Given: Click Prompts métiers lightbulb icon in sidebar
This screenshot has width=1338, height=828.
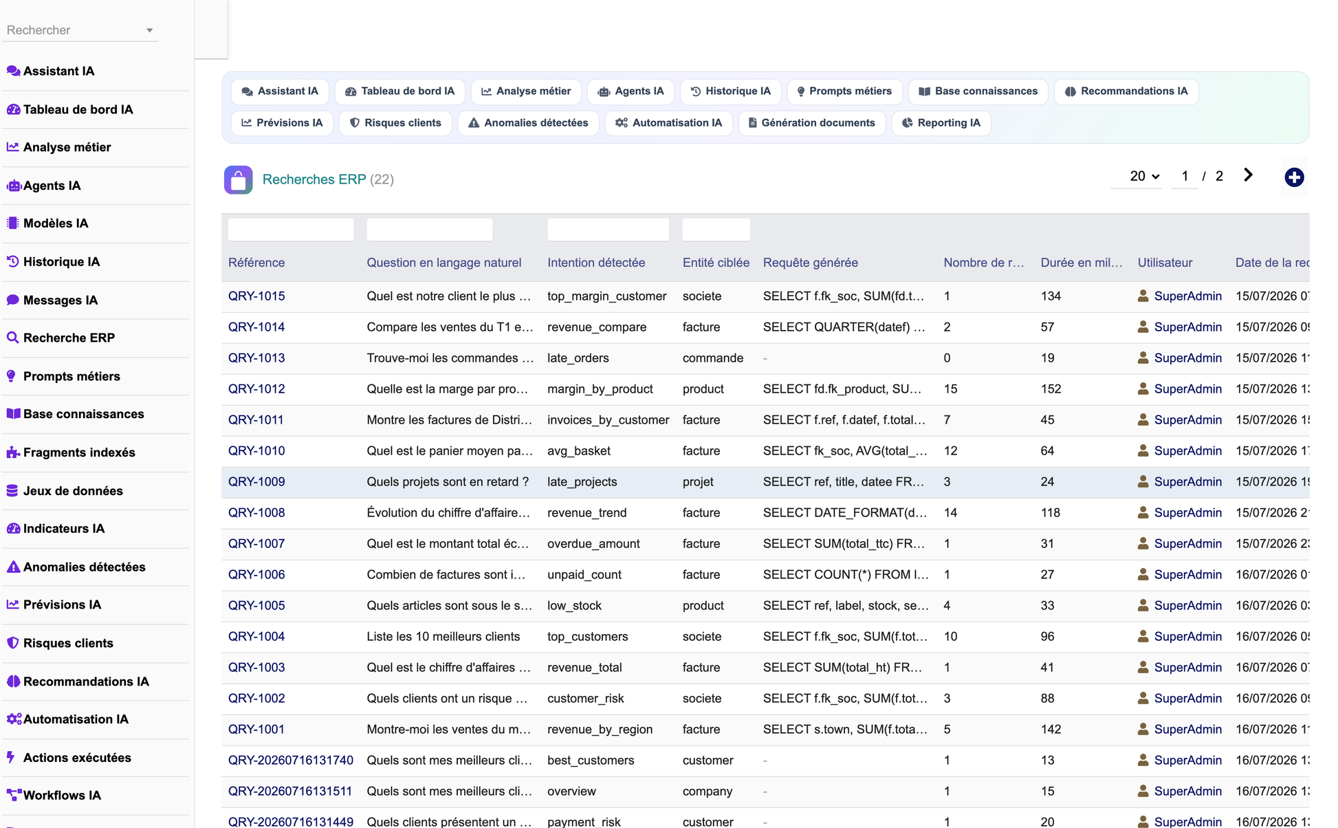Looking at the screenshot, I should 12,376.
